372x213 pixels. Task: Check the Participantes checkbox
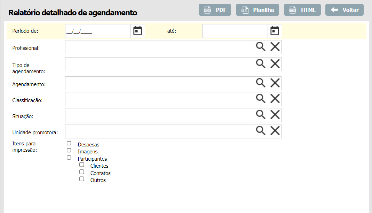click(69, 158)
